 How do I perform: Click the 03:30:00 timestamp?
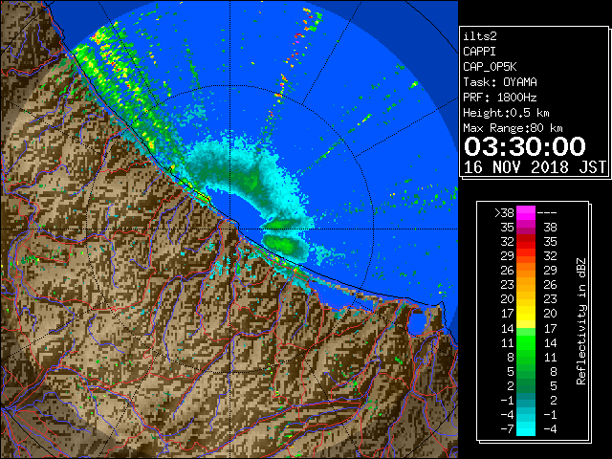[525, 146]
